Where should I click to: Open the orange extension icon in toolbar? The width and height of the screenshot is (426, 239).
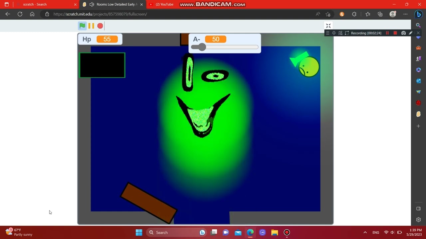click(342, 14)
